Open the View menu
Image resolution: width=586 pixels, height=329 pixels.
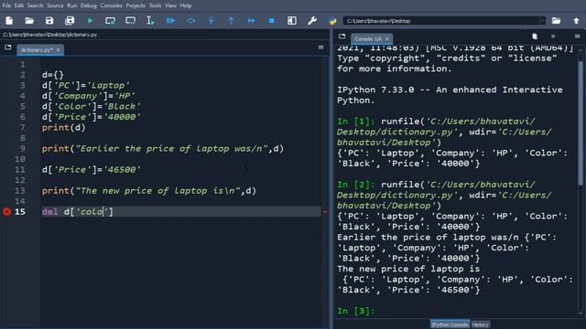pos(170,5)
